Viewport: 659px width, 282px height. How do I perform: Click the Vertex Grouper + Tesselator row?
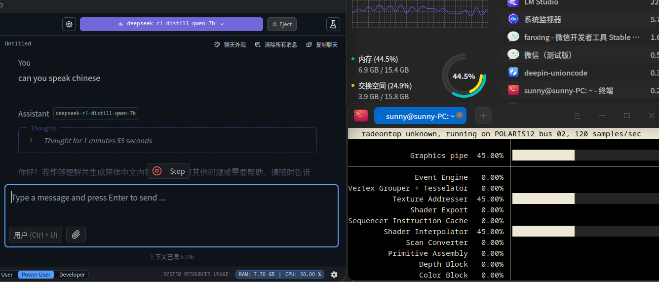[426, 188]
